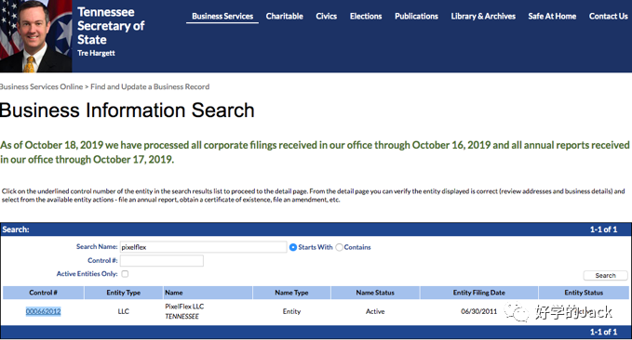Open the Tennessee Secretary of State home title
The width and height of the screenshot is (632, 340).
click(111, 26)
